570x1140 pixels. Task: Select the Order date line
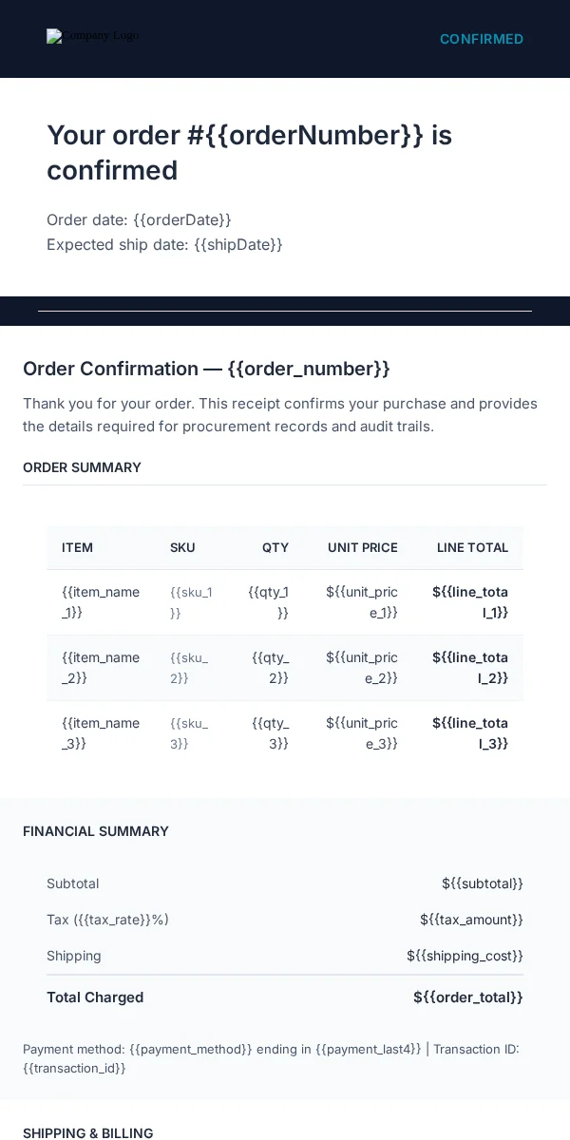click(139, 219)
